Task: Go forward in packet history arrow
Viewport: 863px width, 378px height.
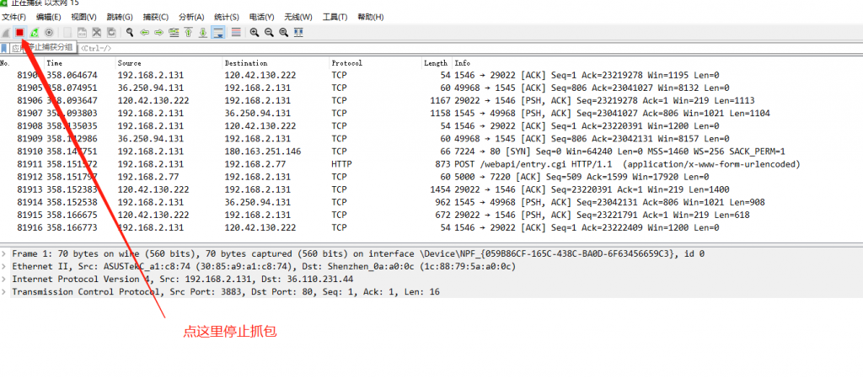Action: 159,33
